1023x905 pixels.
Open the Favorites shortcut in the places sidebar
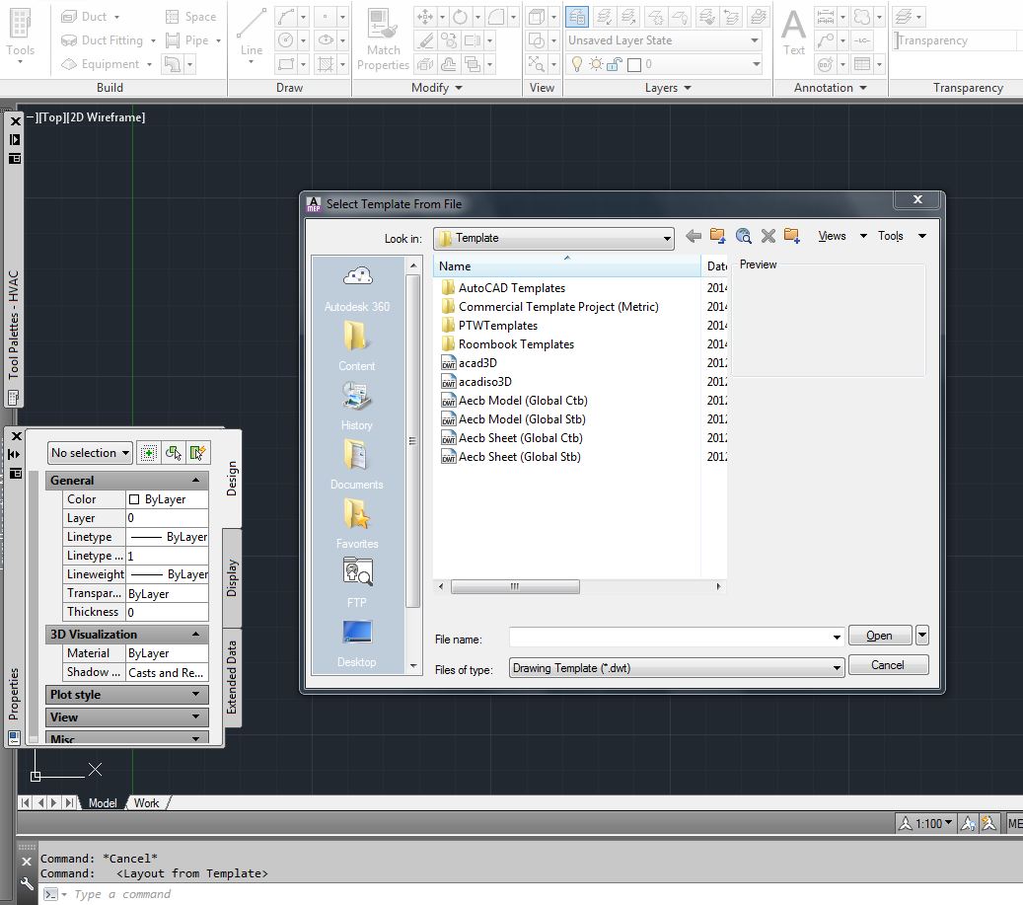[x=357, y=524]
